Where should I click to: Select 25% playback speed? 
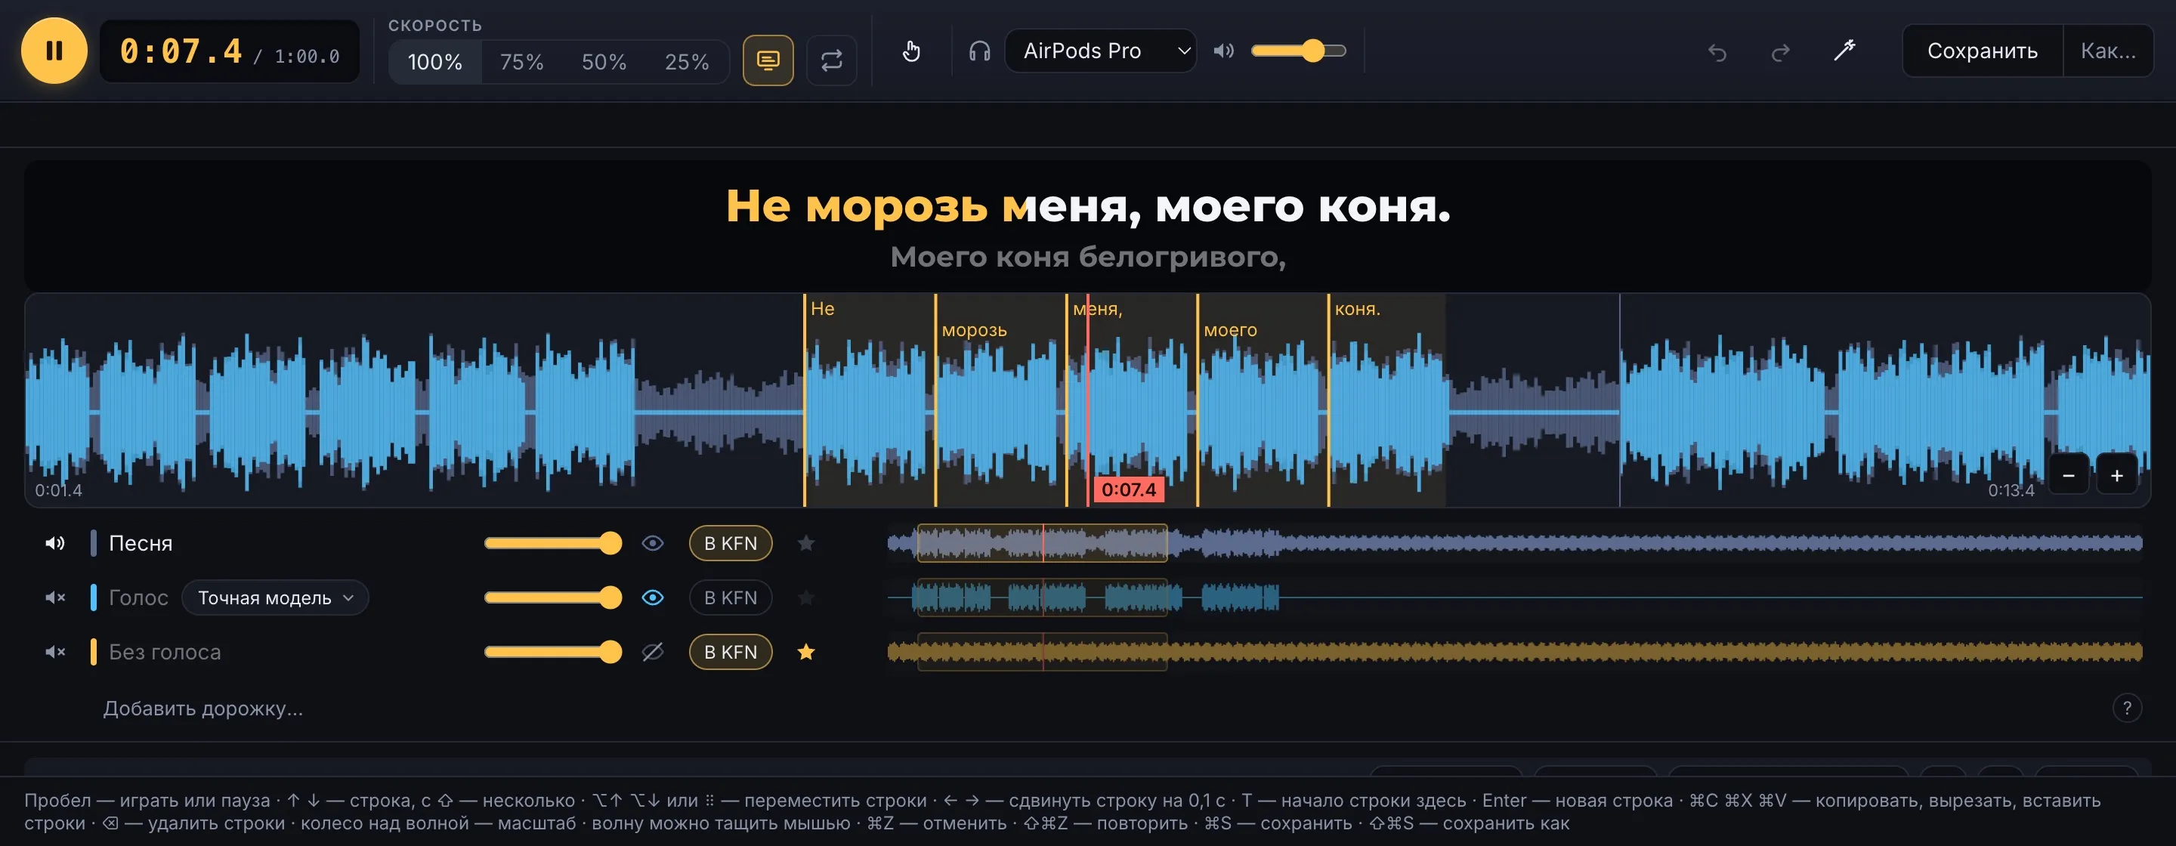686,62
